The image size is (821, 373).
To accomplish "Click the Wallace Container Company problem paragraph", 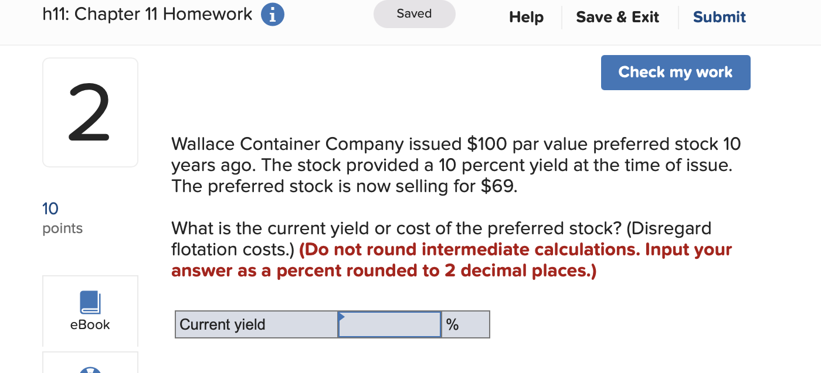I will pos(456,165).
